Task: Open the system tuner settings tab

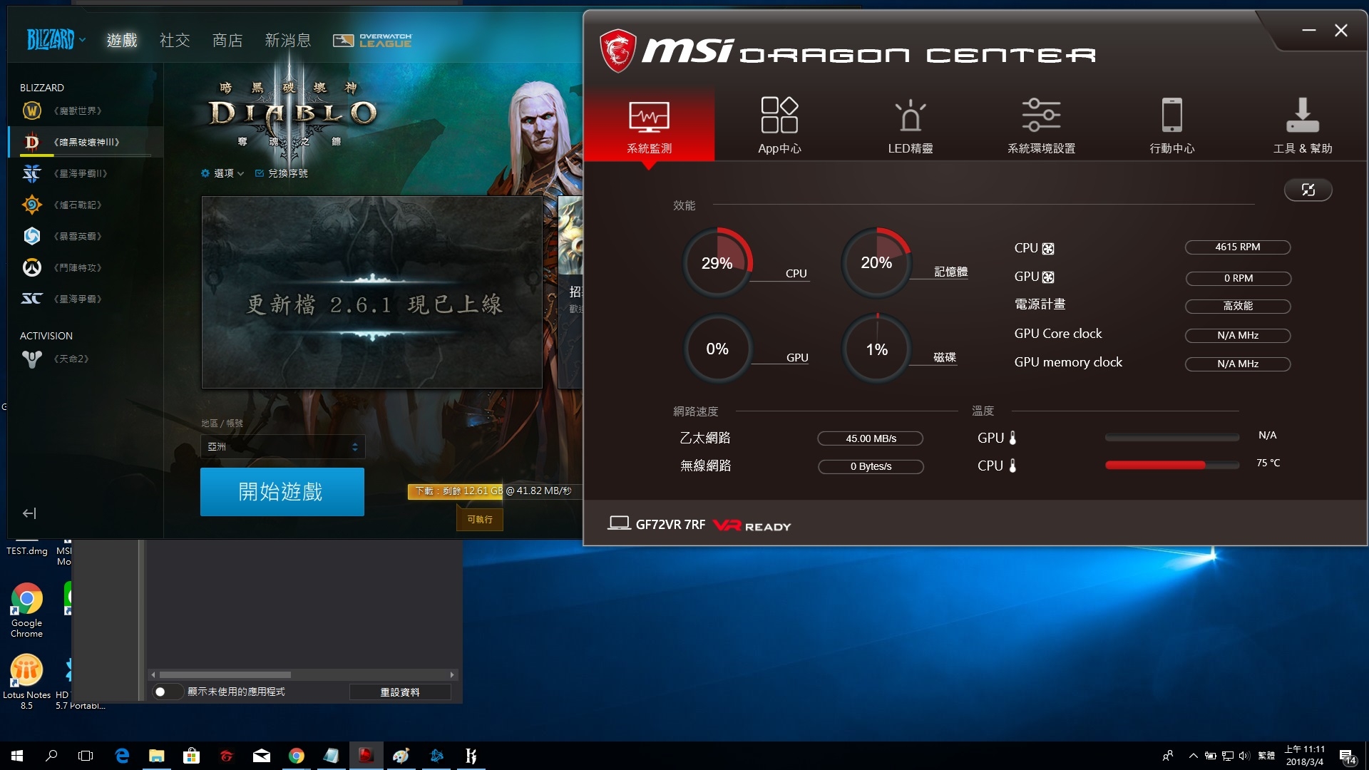Action: (x=1041, y=126)
